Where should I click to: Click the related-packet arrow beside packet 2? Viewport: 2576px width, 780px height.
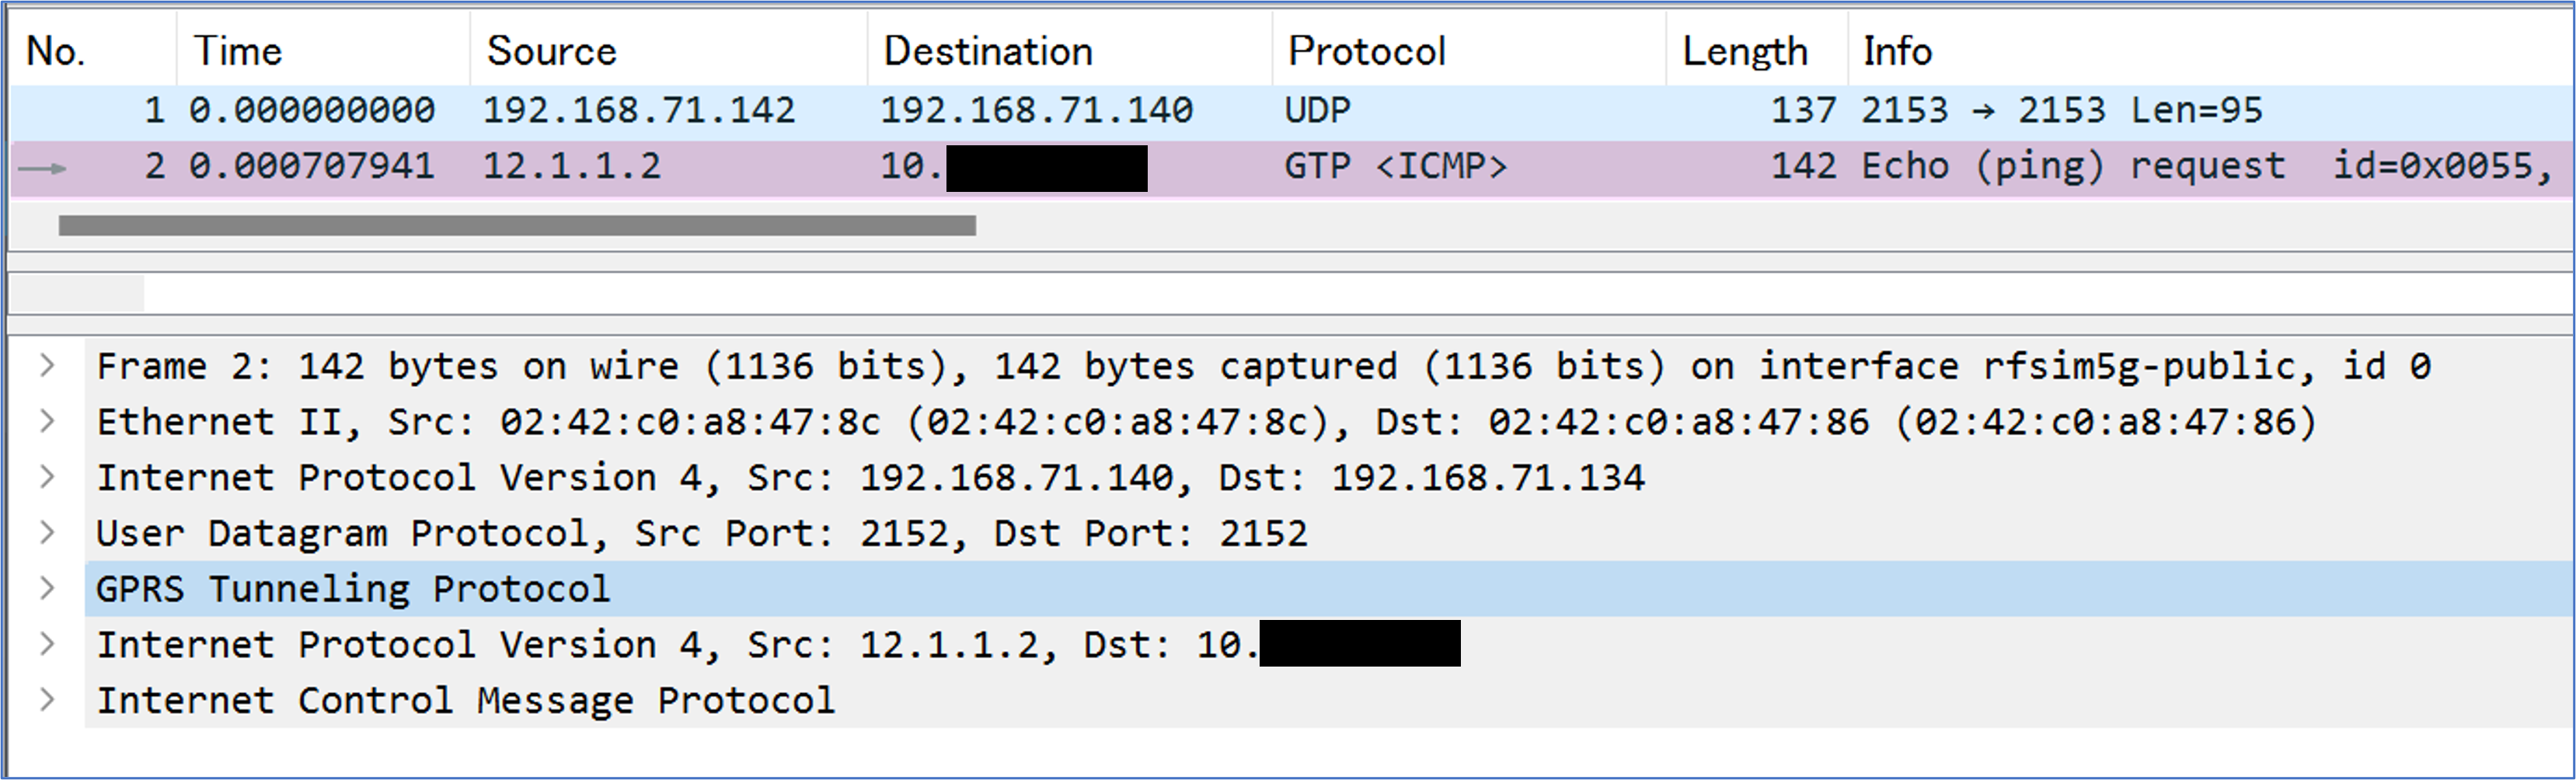click(x=42, y=168)
